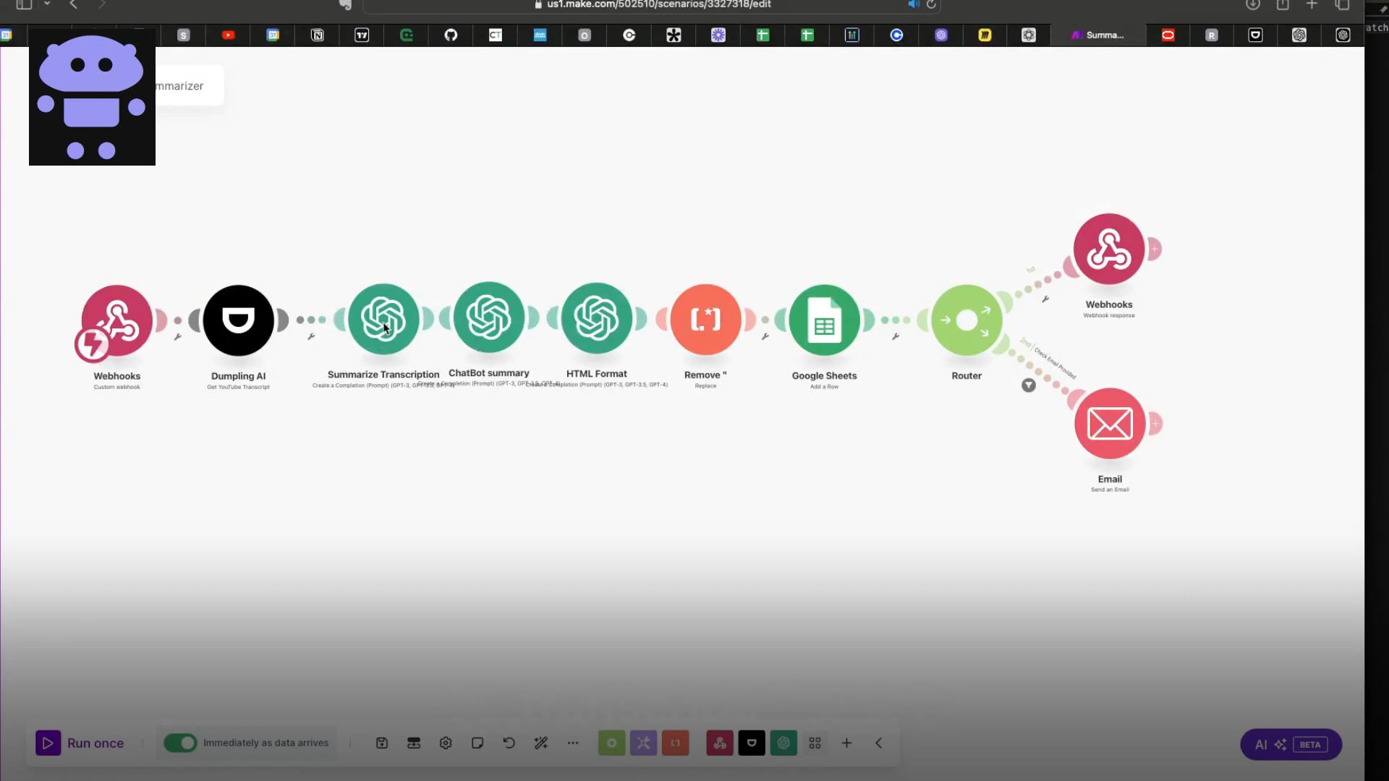Open the filter on the Email route

pyautogui.click(x=1029, y=385)
